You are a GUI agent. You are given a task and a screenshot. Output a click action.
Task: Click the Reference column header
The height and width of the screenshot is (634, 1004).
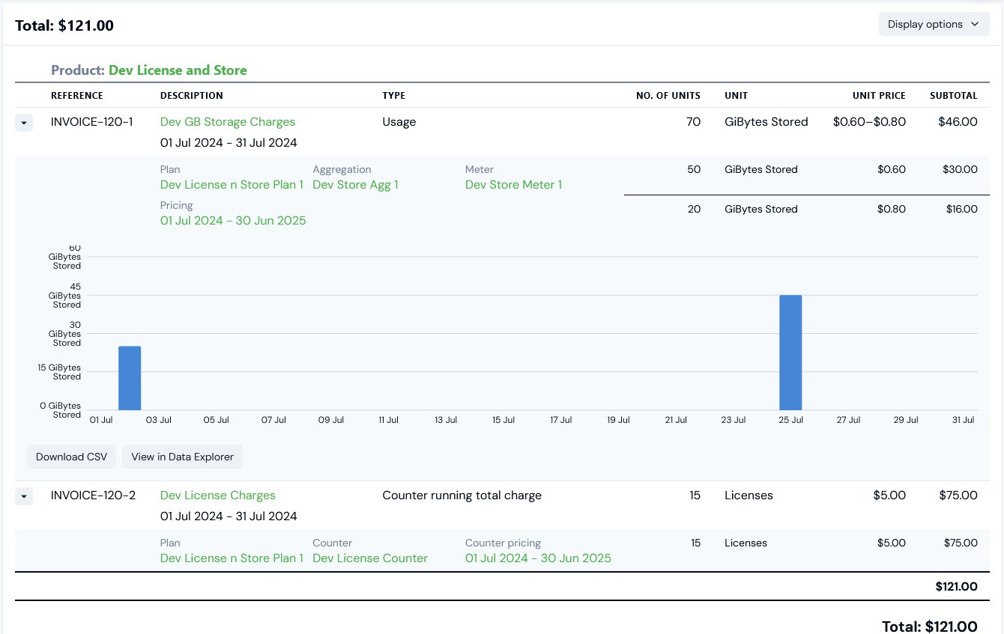77,96
